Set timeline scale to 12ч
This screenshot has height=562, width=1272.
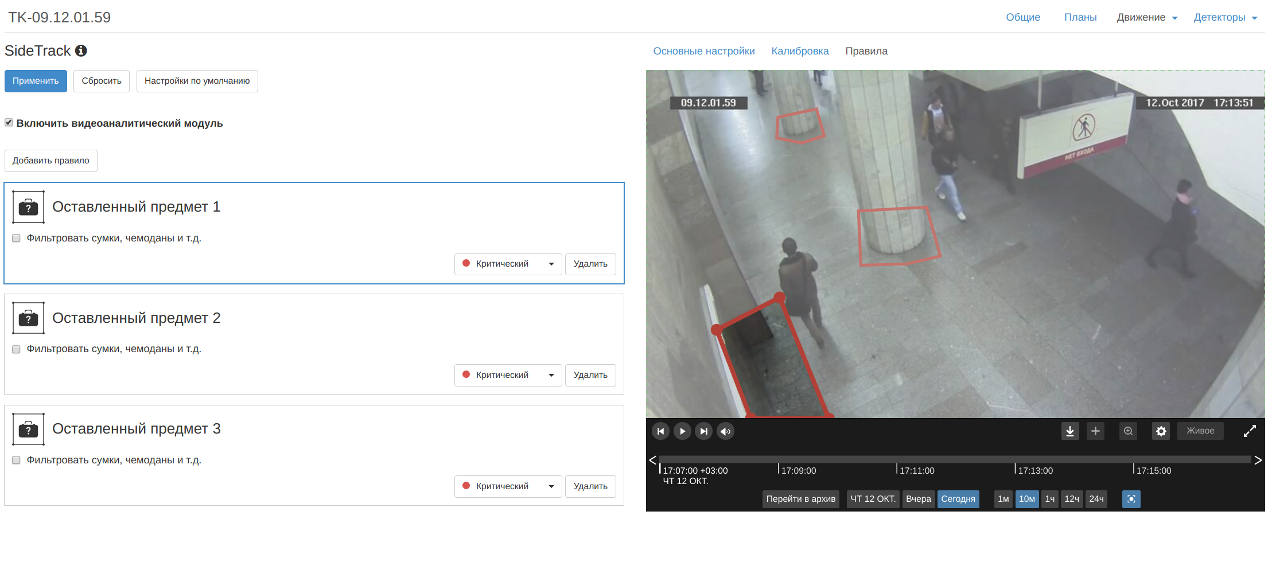click(1072, 499)
